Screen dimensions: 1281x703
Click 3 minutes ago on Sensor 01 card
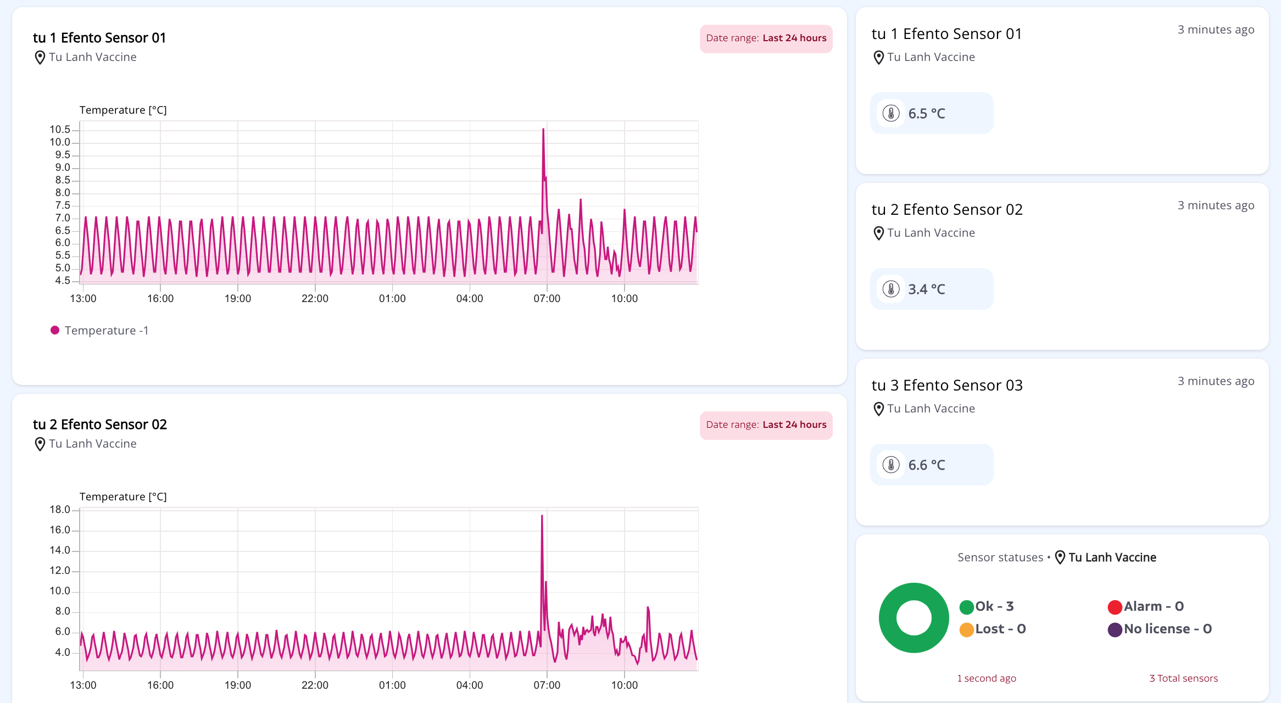tap(1216, 30)
